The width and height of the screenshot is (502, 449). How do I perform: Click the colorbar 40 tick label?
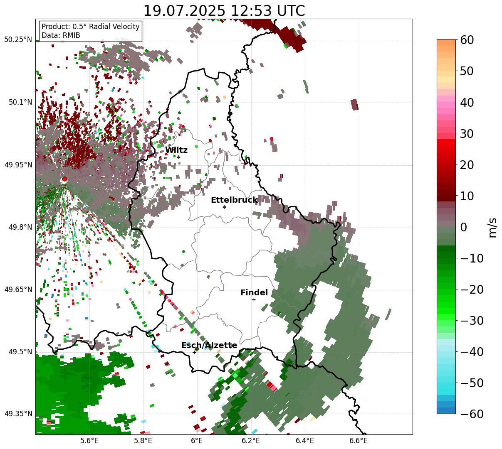tap(468, 102)
